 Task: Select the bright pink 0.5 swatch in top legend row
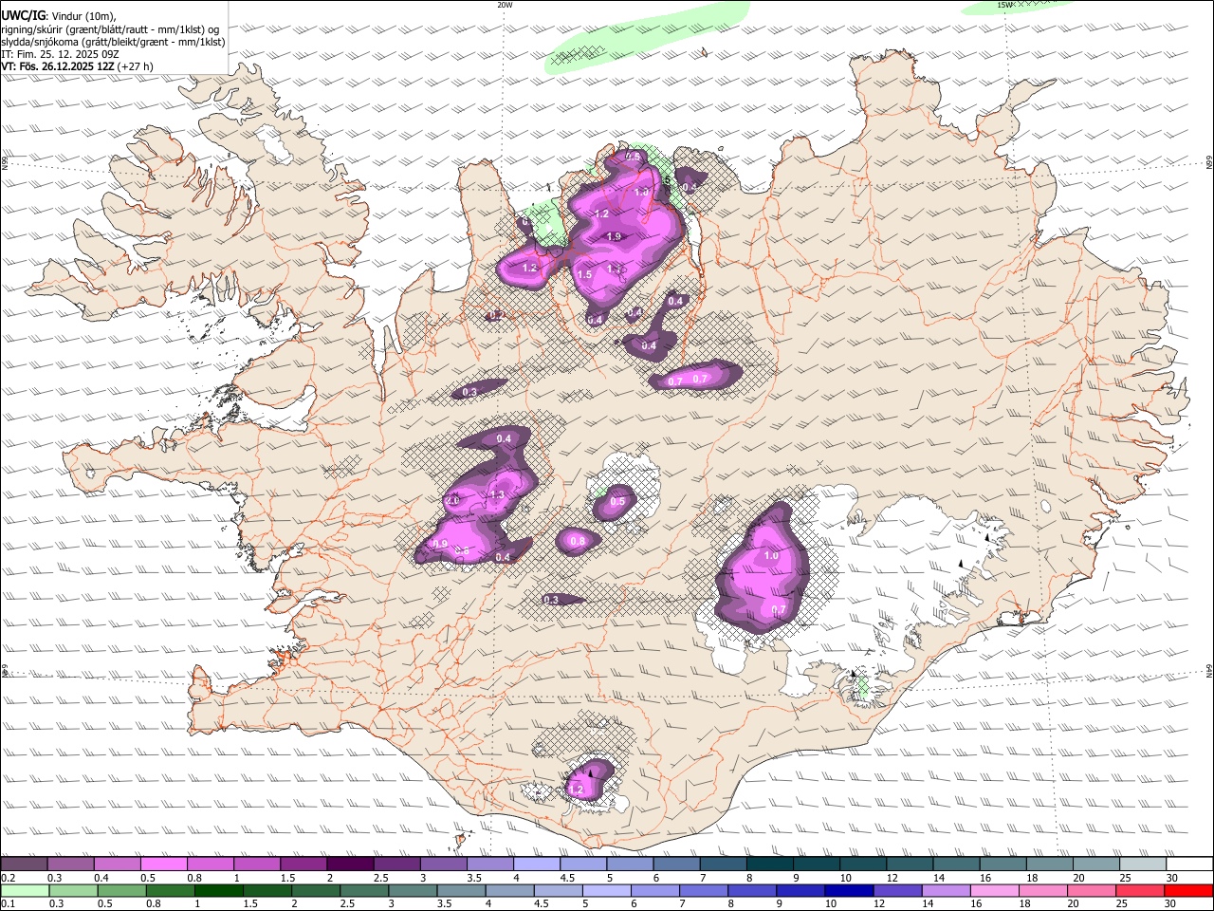coord(163,864)
